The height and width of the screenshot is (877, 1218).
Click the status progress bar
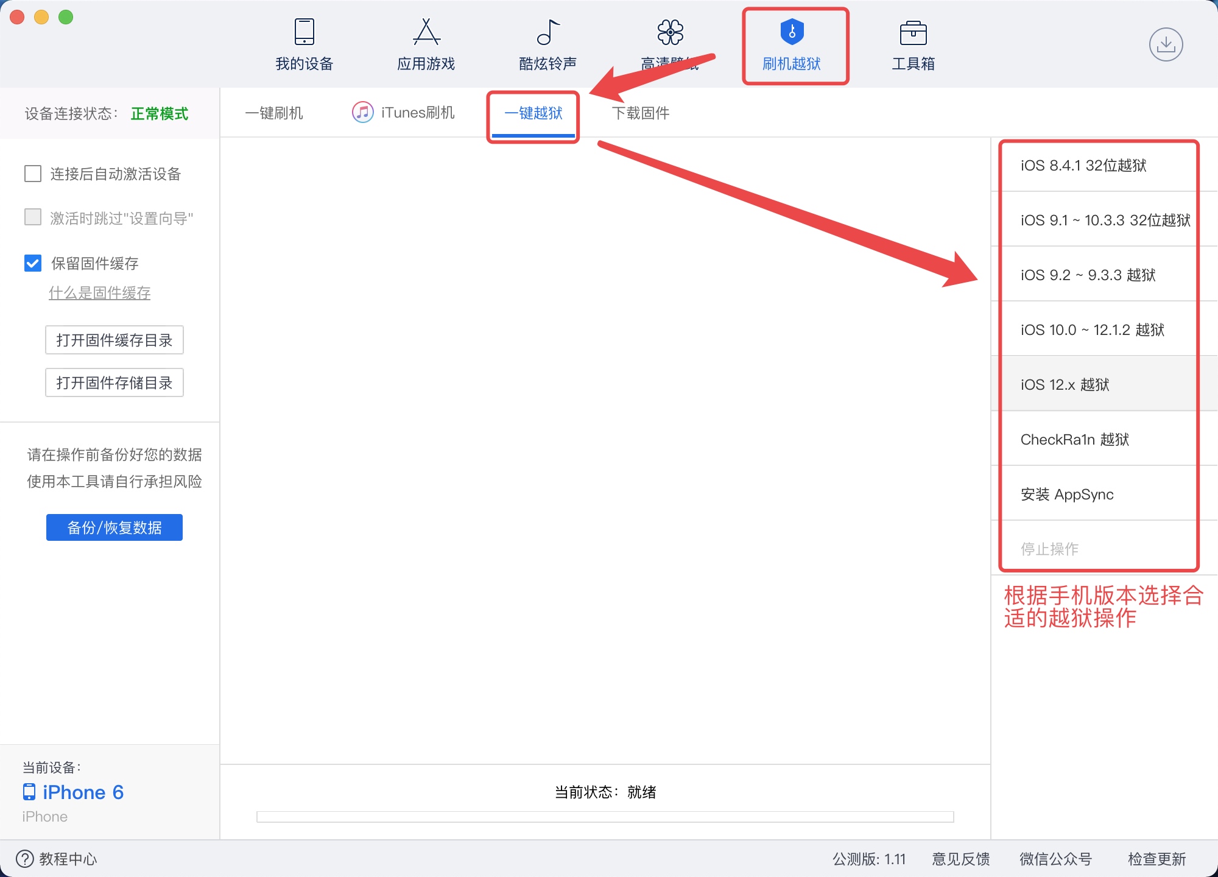(x=605, y=817)
